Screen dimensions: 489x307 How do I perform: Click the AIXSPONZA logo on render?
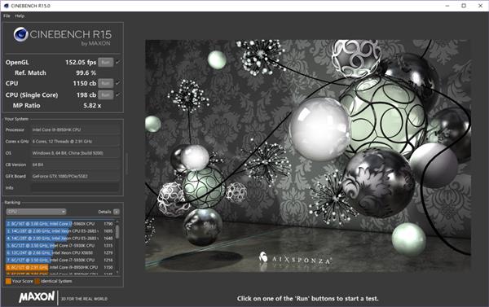(295, 258)
